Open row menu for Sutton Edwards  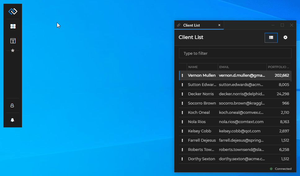click(x=182, y=85)
